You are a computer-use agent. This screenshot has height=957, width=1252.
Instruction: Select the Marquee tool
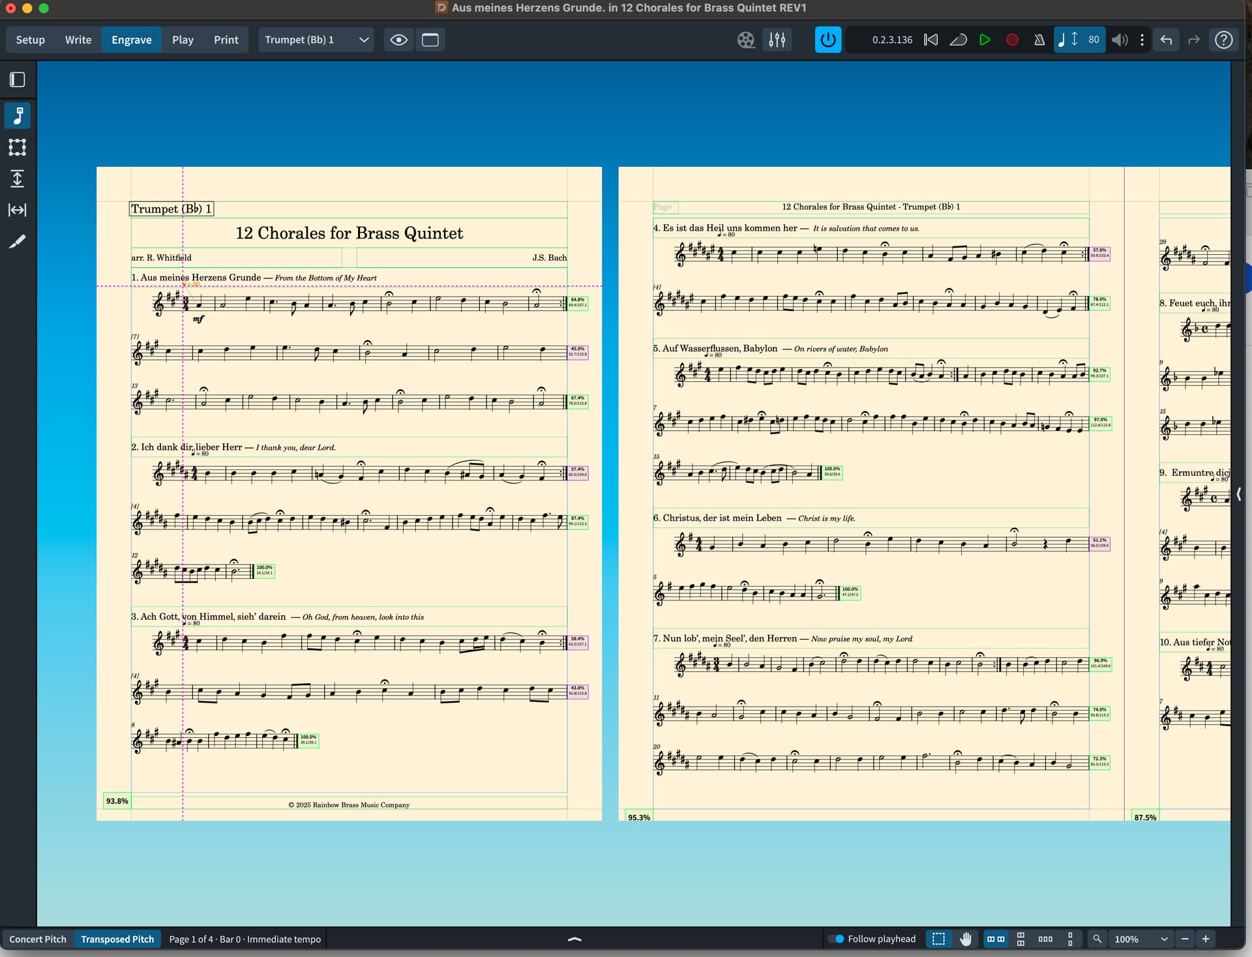pos(938,939)
